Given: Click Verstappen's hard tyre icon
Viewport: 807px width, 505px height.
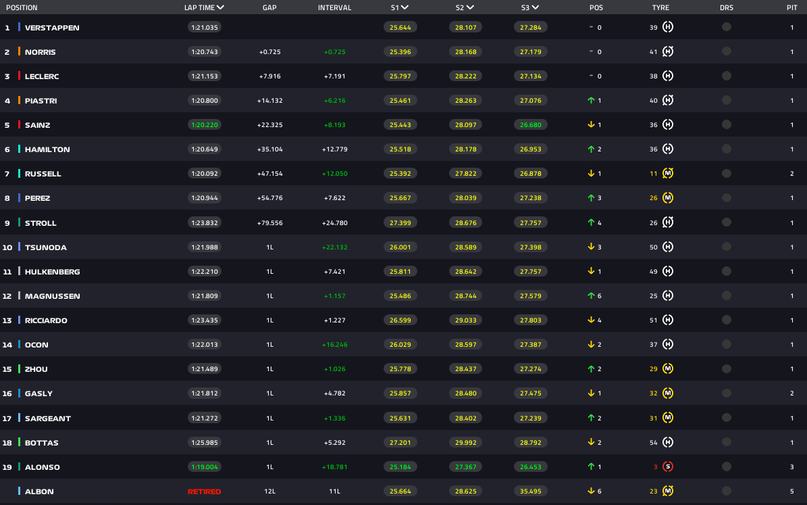Looking at the screenshot, I should [668, 28].
